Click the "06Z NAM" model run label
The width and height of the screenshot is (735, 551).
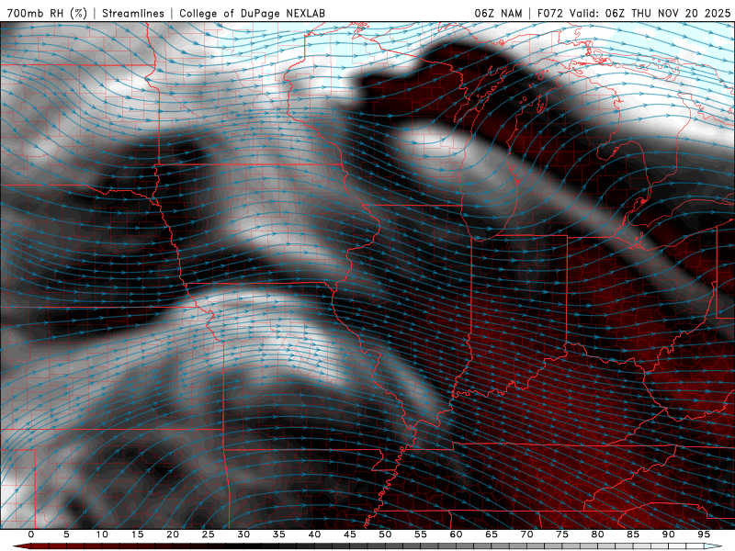pos(498,13)
